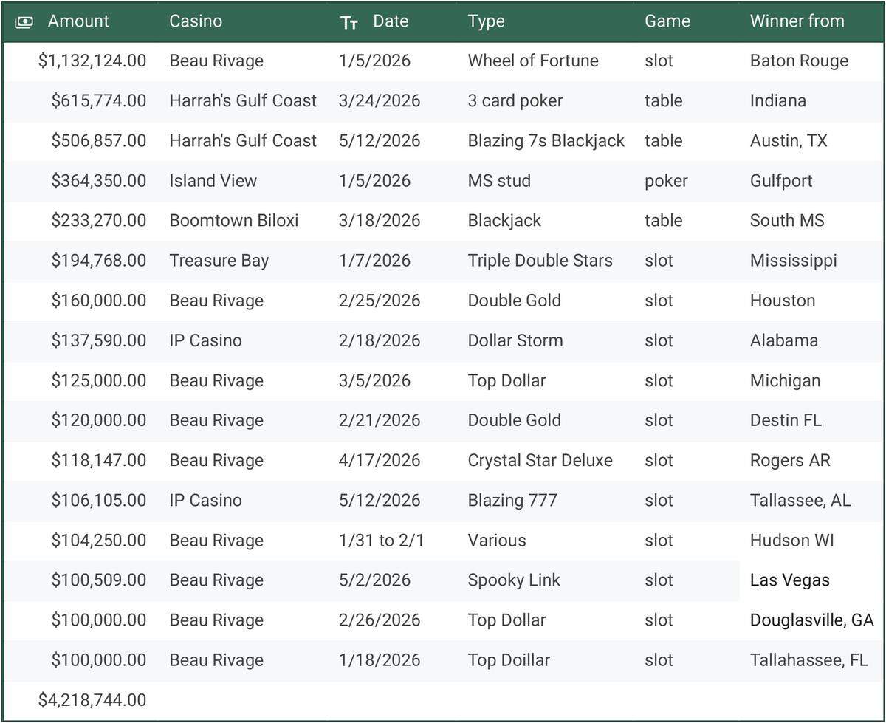Viewport: 886px width, 723px height.
Task: Click the 1/31 to 2/1 date cell
Action: click(382, 539)
